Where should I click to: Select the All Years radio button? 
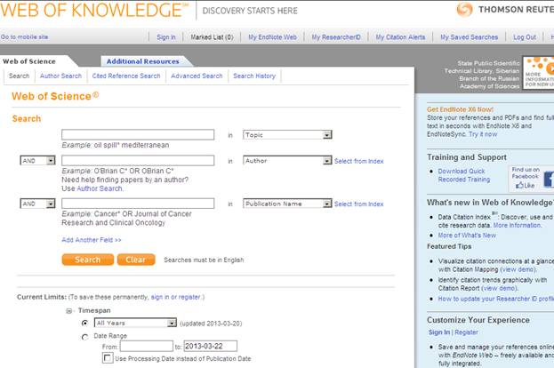[x=84, y=323]
